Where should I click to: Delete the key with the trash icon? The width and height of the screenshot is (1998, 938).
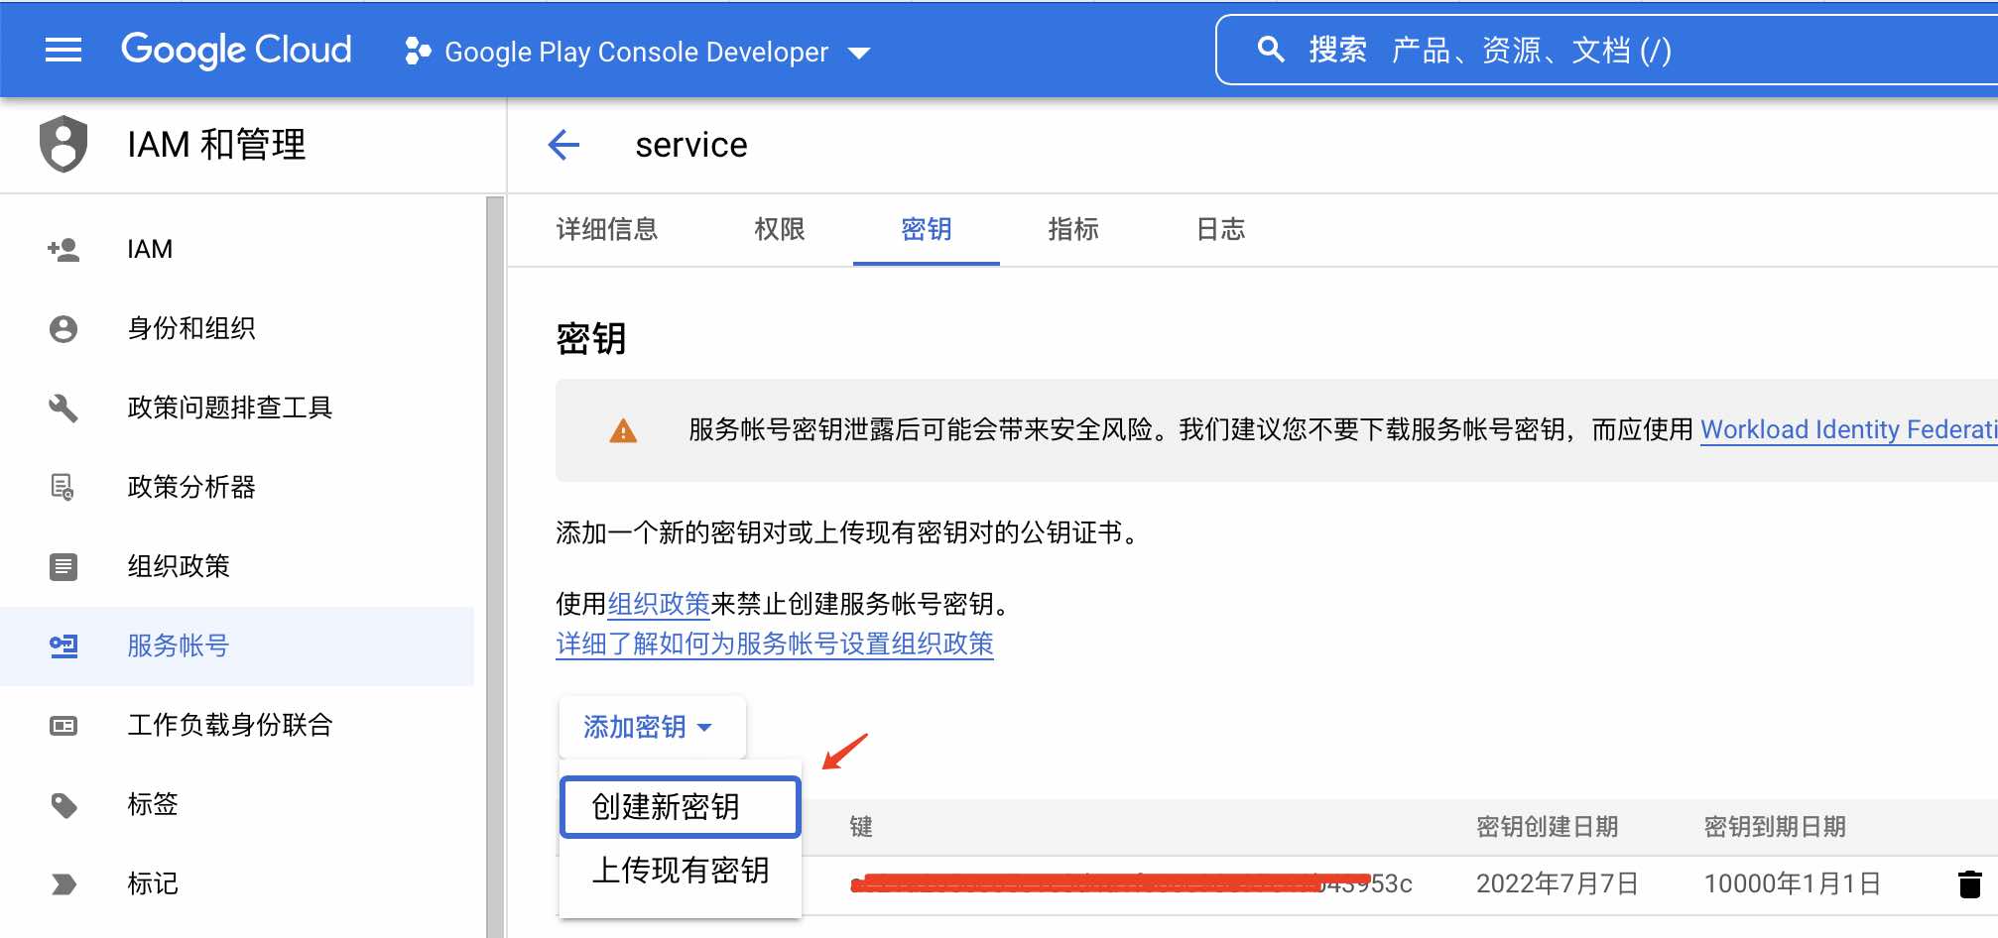click(1970, 883)
